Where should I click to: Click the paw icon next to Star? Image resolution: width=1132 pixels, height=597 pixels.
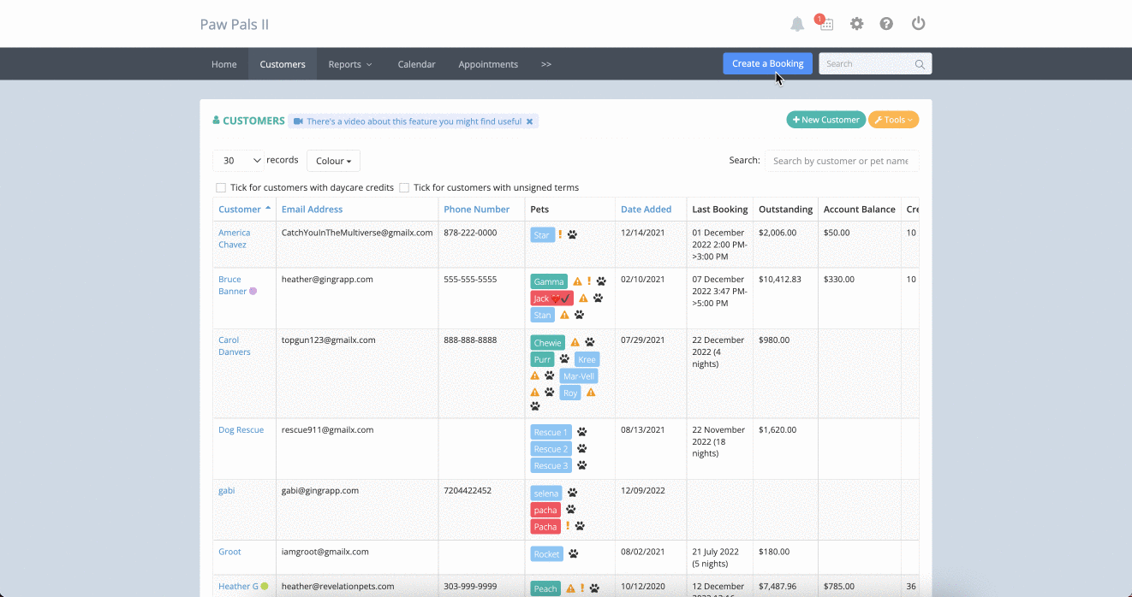572,234
